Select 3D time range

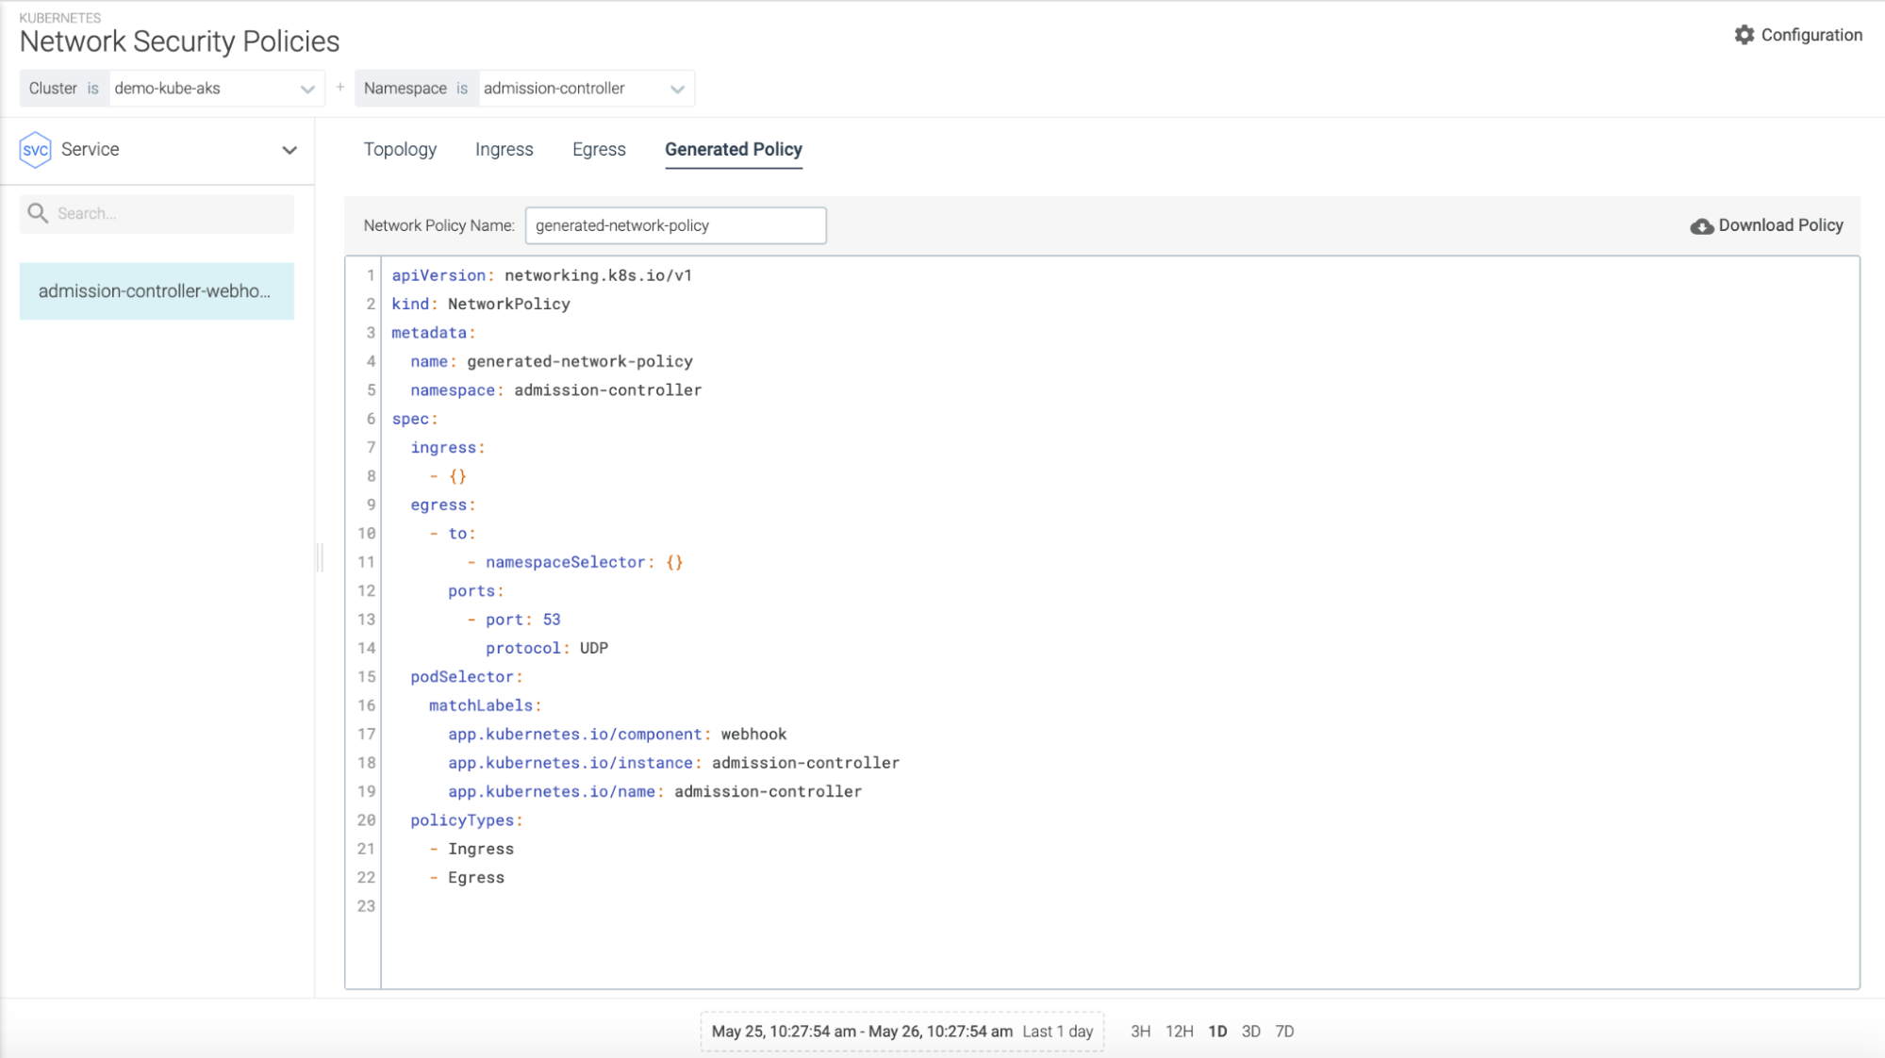[x=1250, y=1031]
